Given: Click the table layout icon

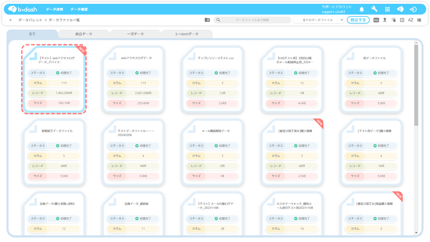Looking at the screenshot, I should 402,20.
